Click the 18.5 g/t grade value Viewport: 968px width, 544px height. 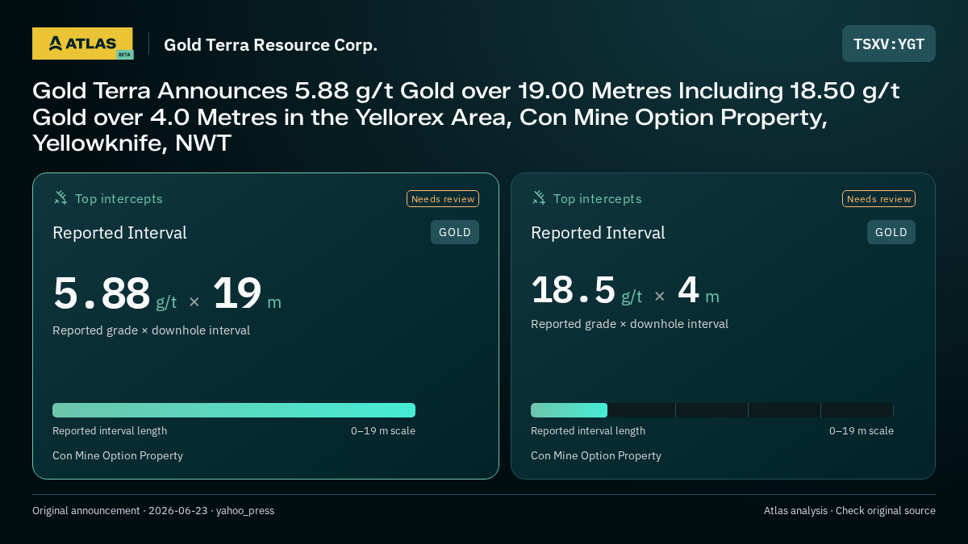586,291
